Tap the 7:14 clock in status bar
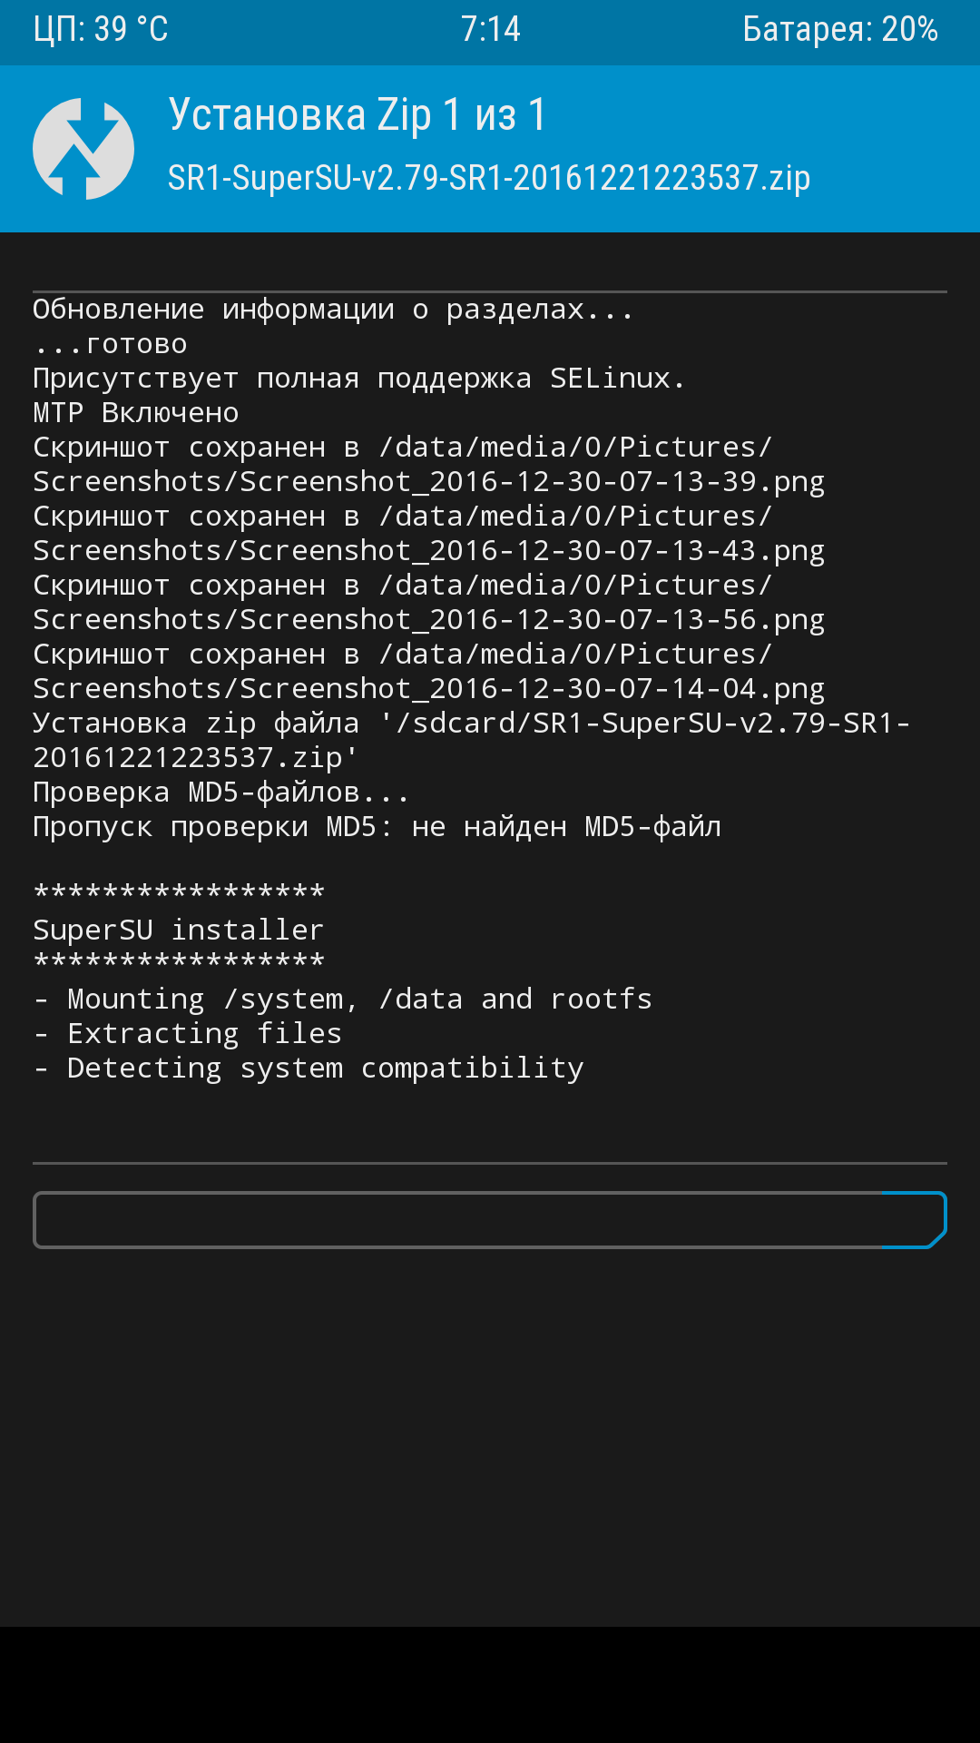 490,30
